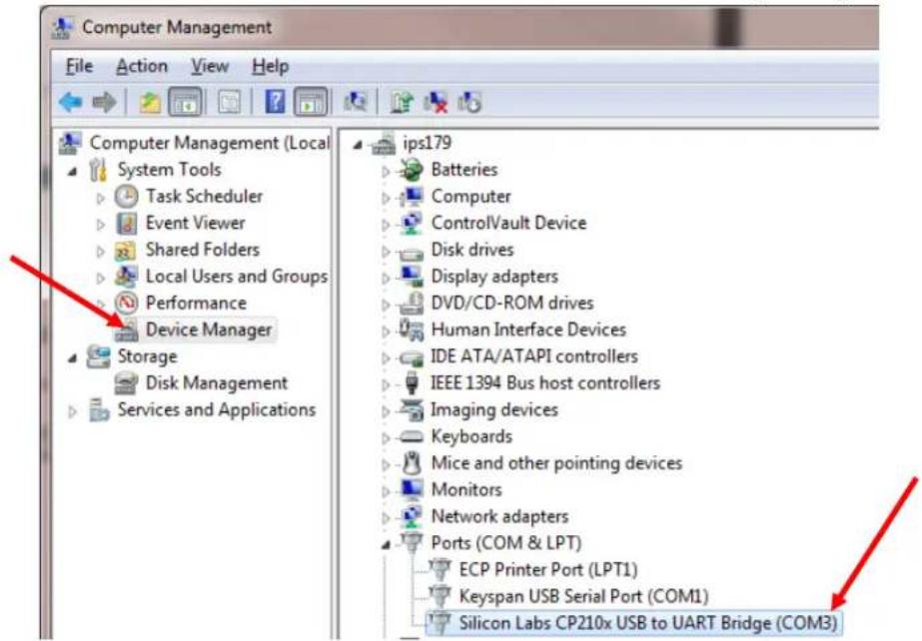Select DVD/CD-ROM drives category
This screenshot has height=641, width=922.
click(x=511, y=304)
